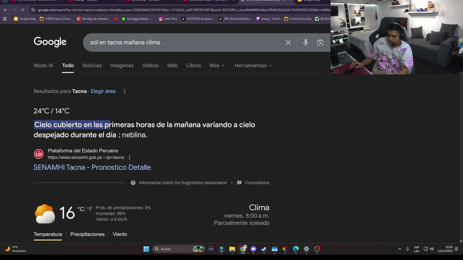Show hidden system tray icons chevron

click(400, 249)
